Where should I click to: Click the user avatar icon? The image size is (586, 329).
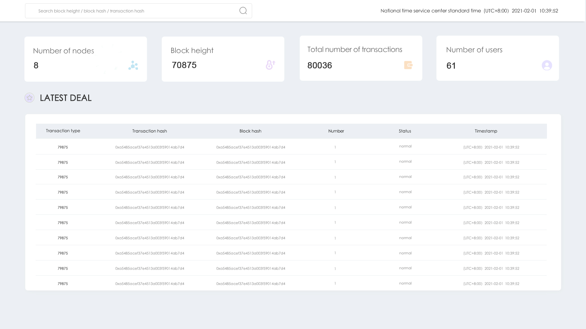tap(547, 65)
